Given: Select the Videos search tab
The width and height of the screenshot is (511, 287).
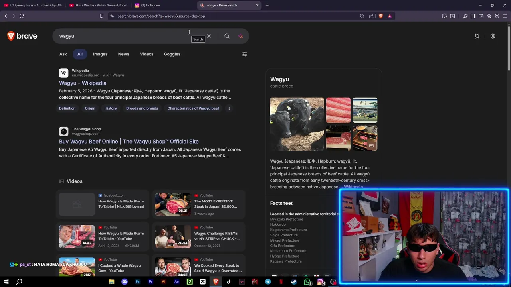Looking at the screenshot, I should (147, 54).
